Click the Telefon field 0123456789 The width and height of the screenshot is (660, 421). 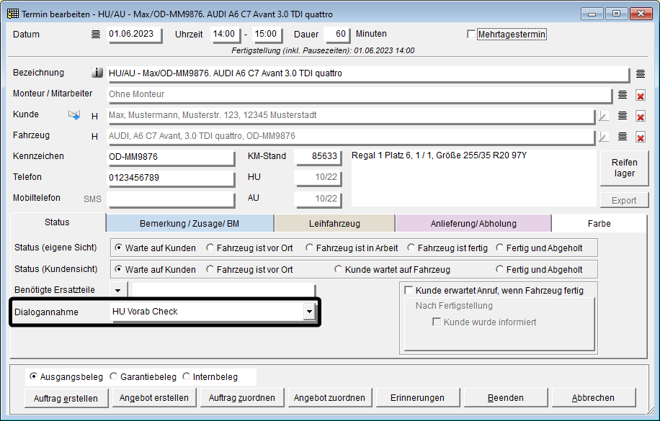[x=171, y=178]
